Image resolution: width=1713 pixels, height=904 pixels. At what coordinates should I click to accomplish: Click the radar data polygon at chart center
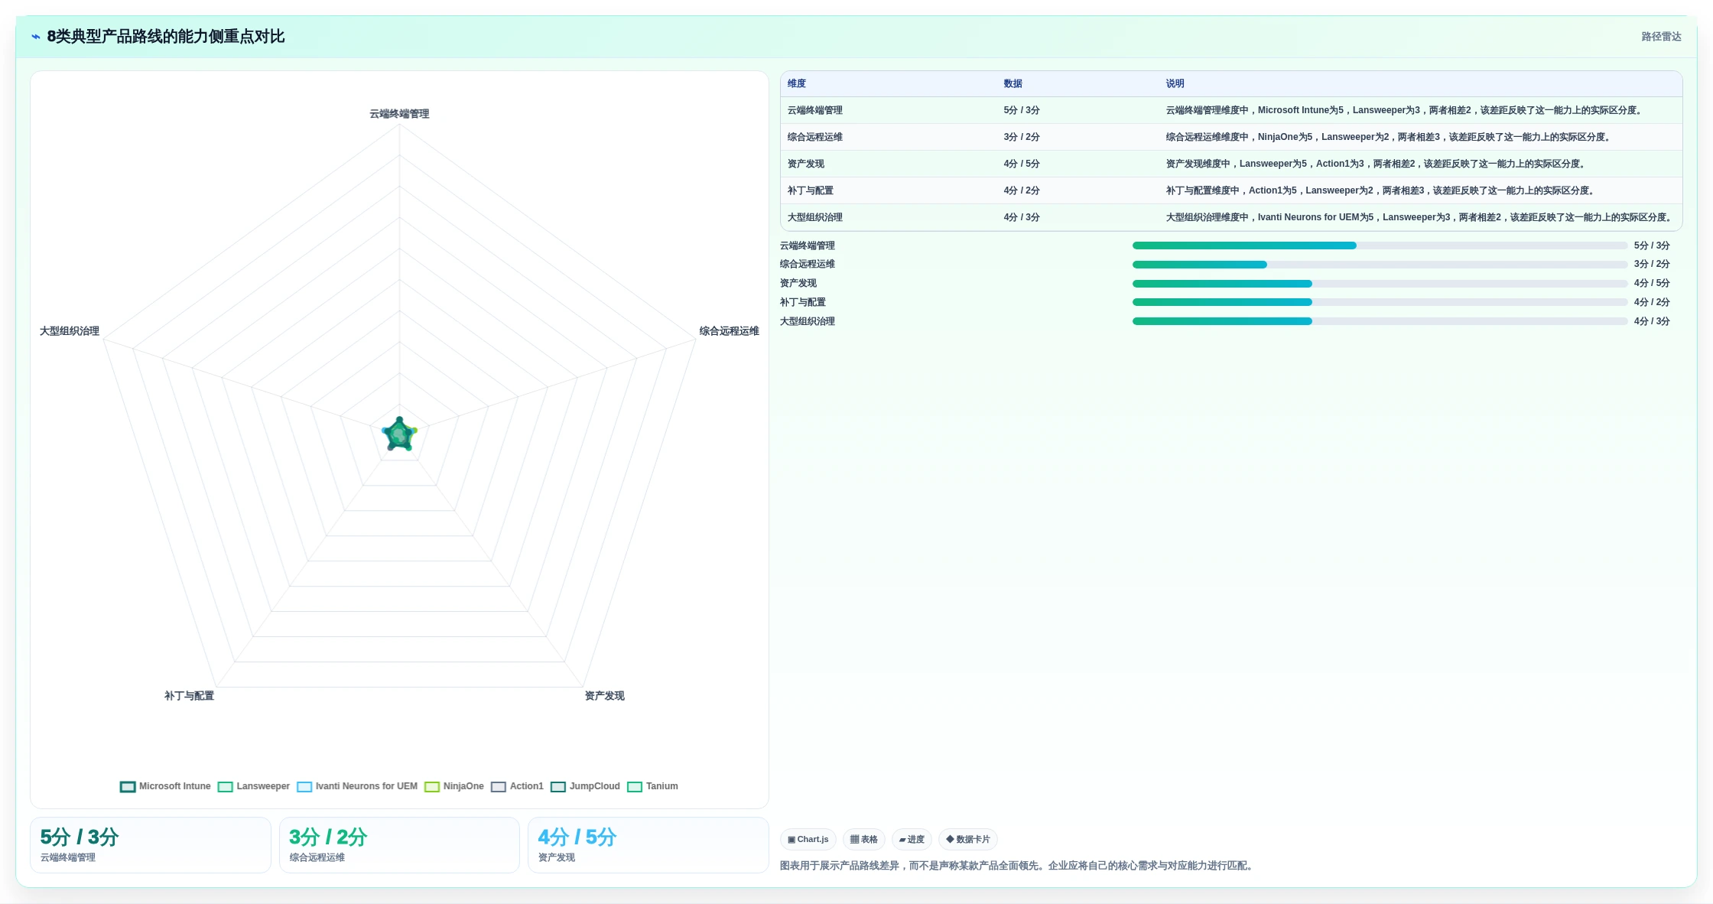coord(399,435)
